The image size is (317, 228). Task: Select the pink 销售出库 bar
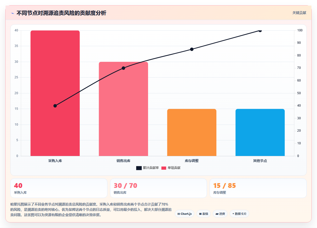[x=123, y=109]
